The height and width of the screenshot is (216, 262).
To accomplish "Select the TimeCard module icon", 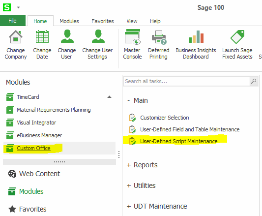I will (x=10, y=97).
